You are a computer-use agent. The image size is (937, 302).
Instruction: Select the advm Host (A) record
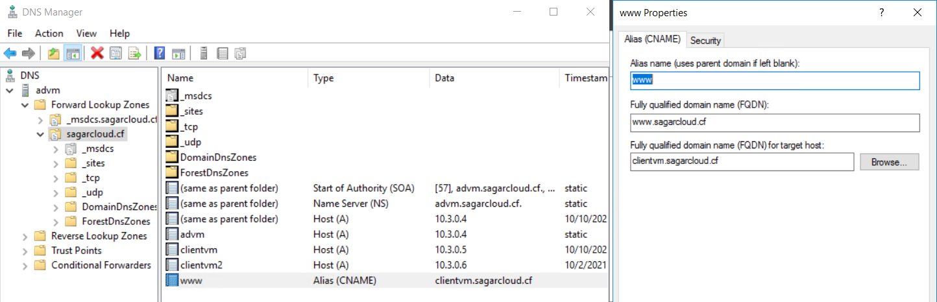[x=385, y=235]
